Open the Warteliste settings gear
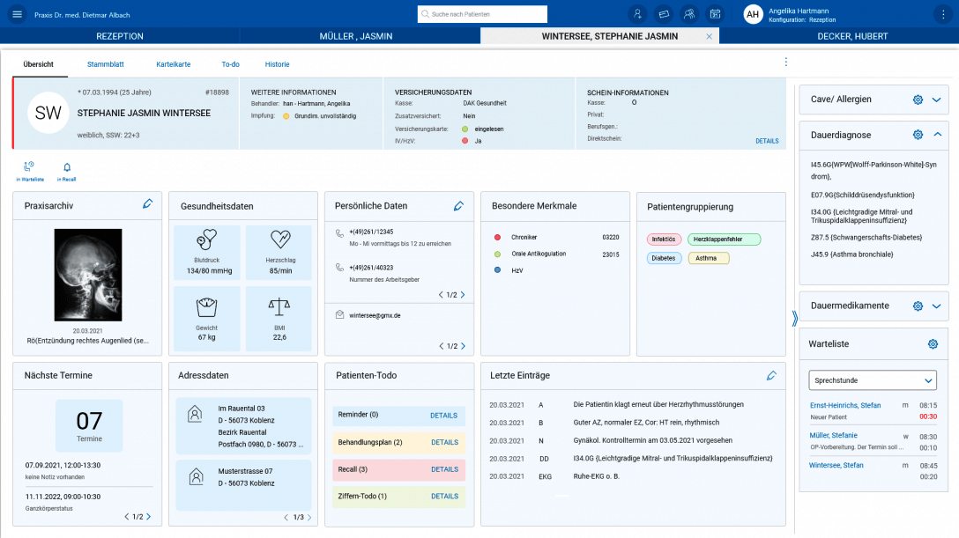The image size is (959, 538). [x=933, y=343]
